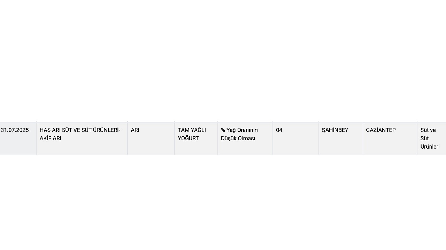Image resolution: width=446 pixels, height=250 pixels.
Task: Click the divider between ŞAHİNBEY and GAZİANTEP cells
Action: point(363,138)
